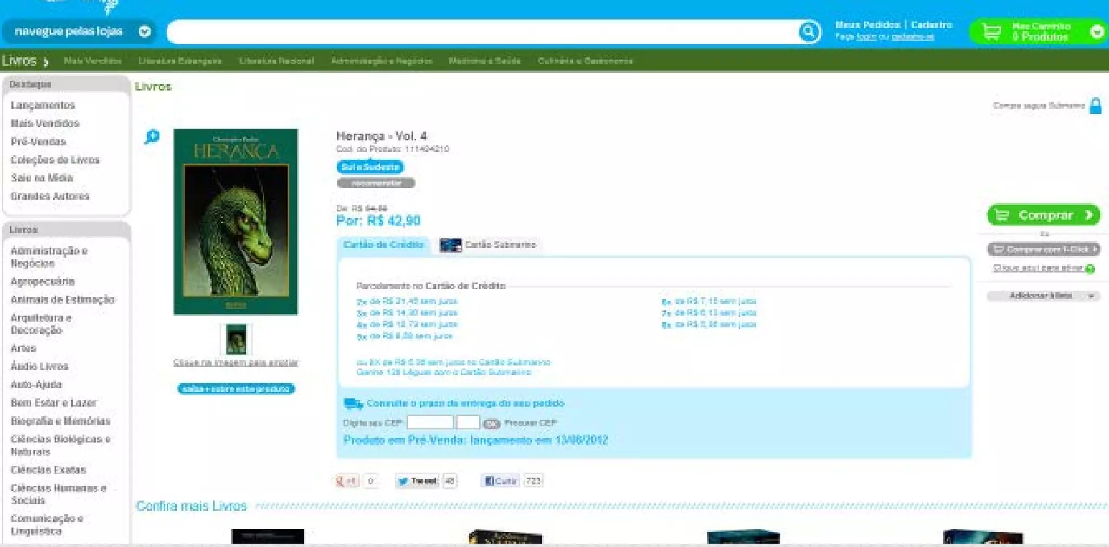
Task: Open Grandes Autores in the sidebar
Action: [50, 196]
